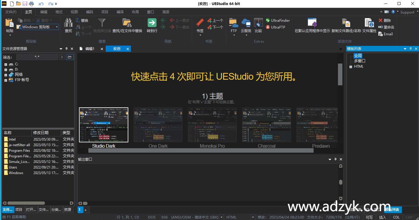Select the 转到行 (go to) icon
The image size is (419, 220).
point(152,25)
